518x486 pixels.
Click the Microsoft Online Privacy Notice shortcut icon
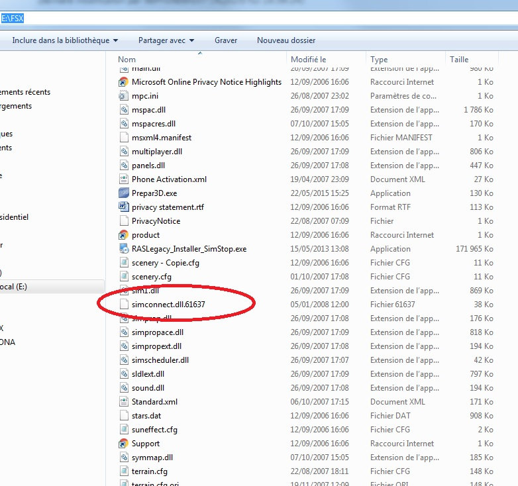[124, 82]
